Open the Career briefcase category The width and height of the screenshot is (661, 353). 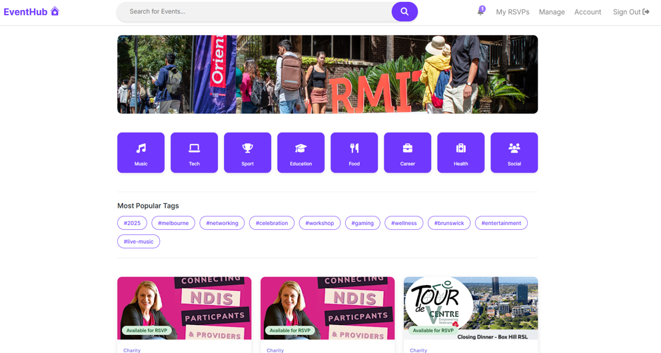(x=407, y=153)
